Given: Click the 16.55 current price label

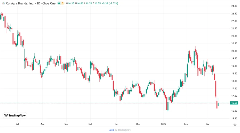Looking at the screenshot, I should 234,103.
